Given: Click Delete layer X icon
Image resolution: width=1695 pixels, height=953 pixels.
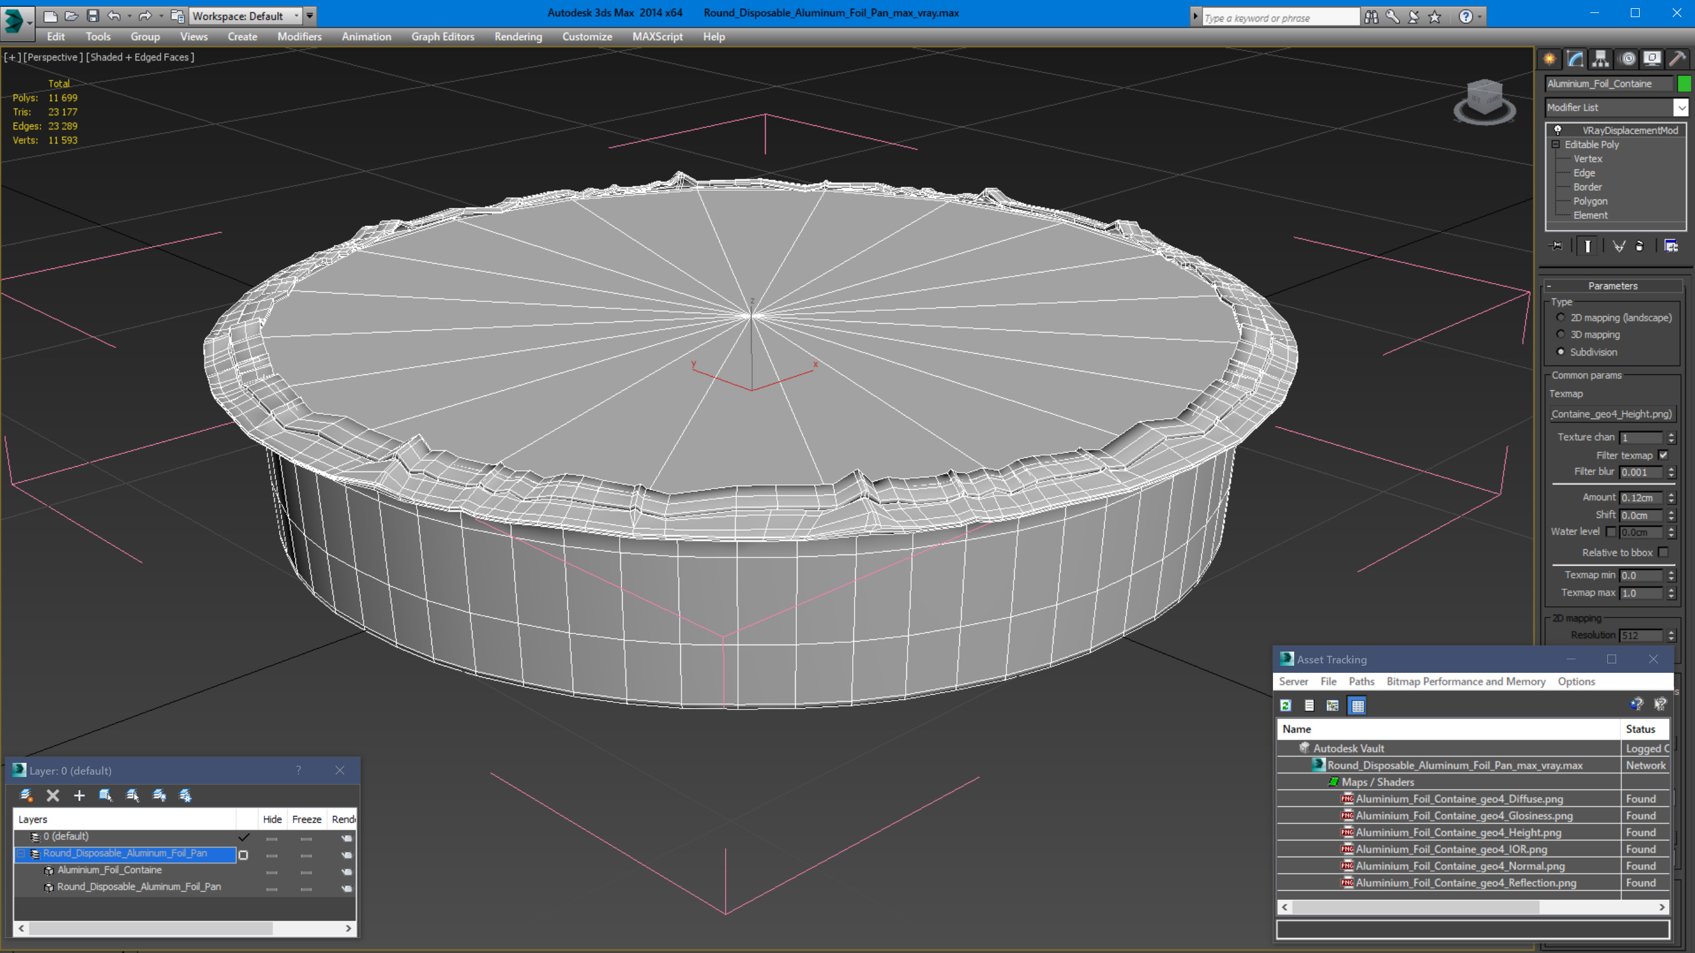Looking at the screenshot, I should (52, 796).
